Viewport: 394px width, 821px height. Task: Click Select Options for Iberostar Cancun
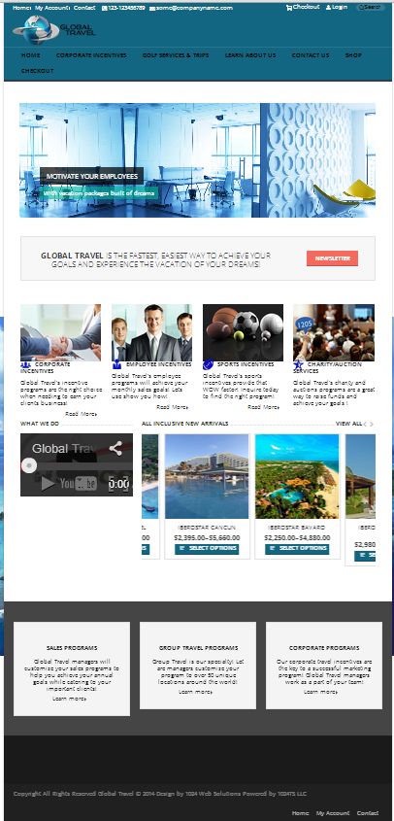pyautogui.click(x=207, y=548)
